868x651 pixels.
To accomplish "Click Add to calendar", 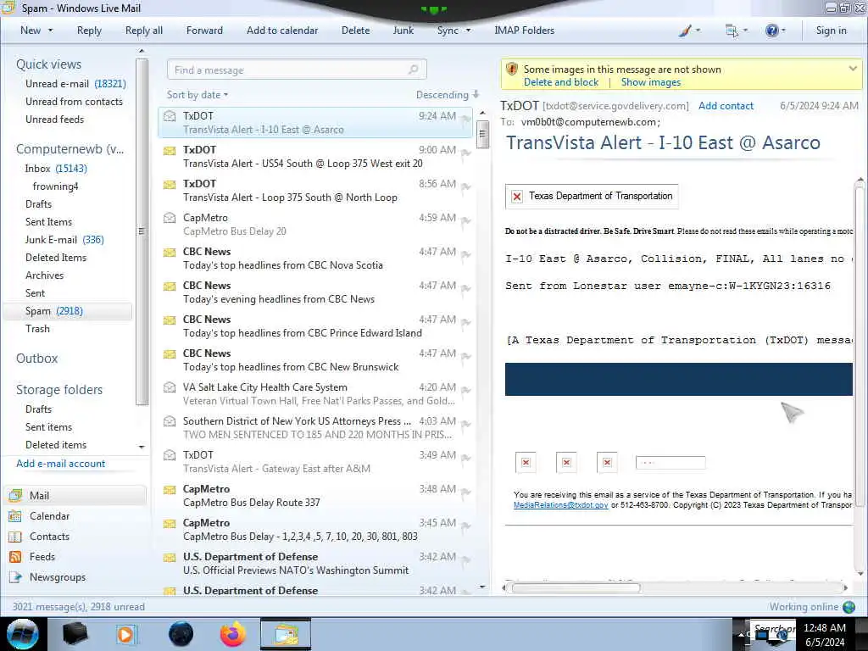I will (x=282, y=31).
